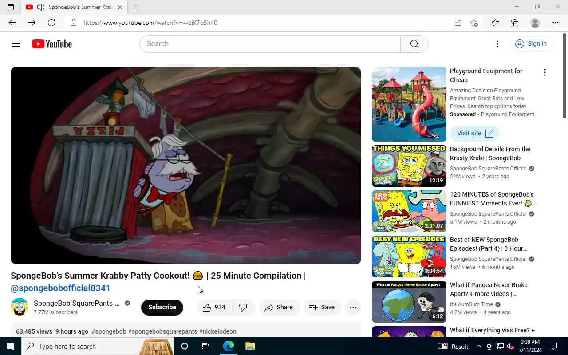Click the video player area

(x=186, y=166)
